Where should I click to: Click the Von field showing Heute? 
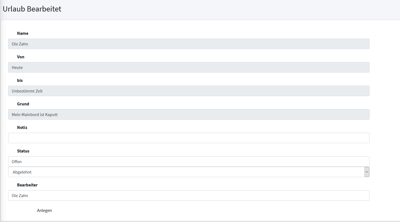coord(189,67)
